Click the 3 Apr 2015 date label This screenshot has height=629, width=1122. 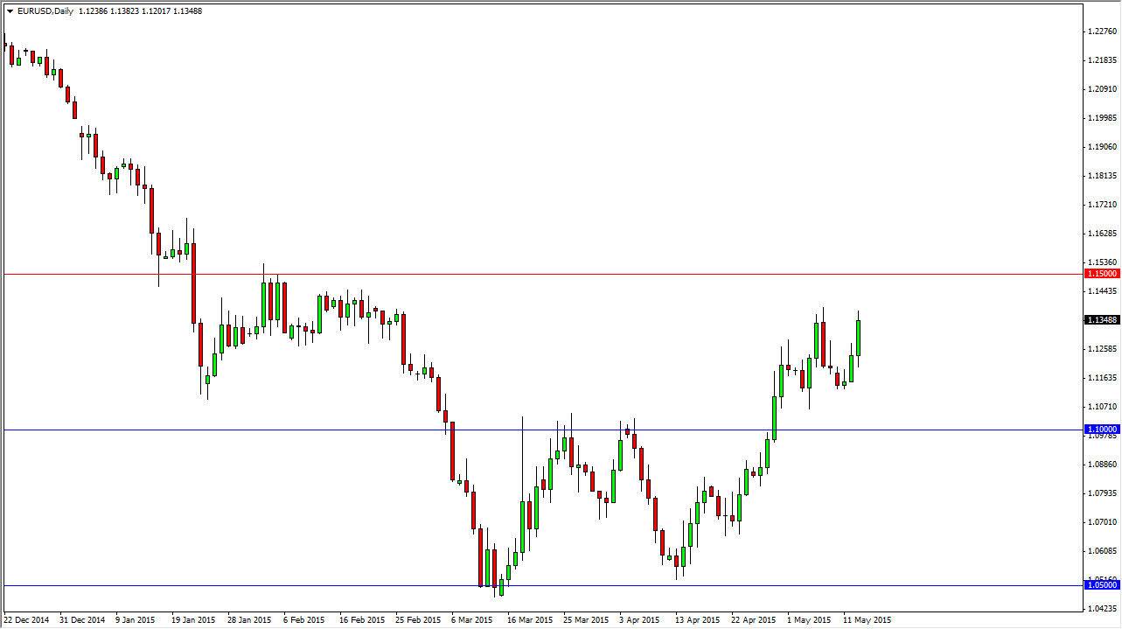641,620
